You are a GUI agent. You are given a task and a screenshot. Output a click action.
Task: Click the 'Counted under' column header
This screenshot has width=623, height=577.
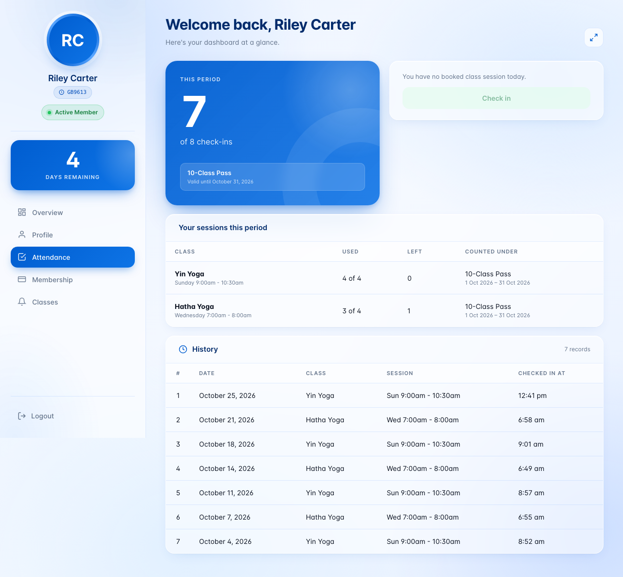point(492,252)
